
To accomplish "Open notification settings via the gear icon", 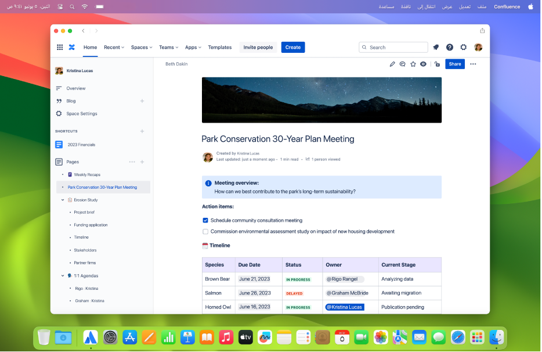I will coord(463,47).
